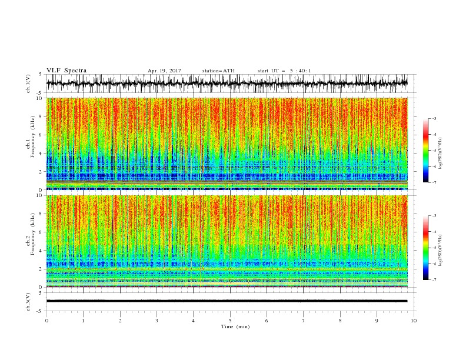Click the 'Time (min)' axis label

(x=235, y=326)
